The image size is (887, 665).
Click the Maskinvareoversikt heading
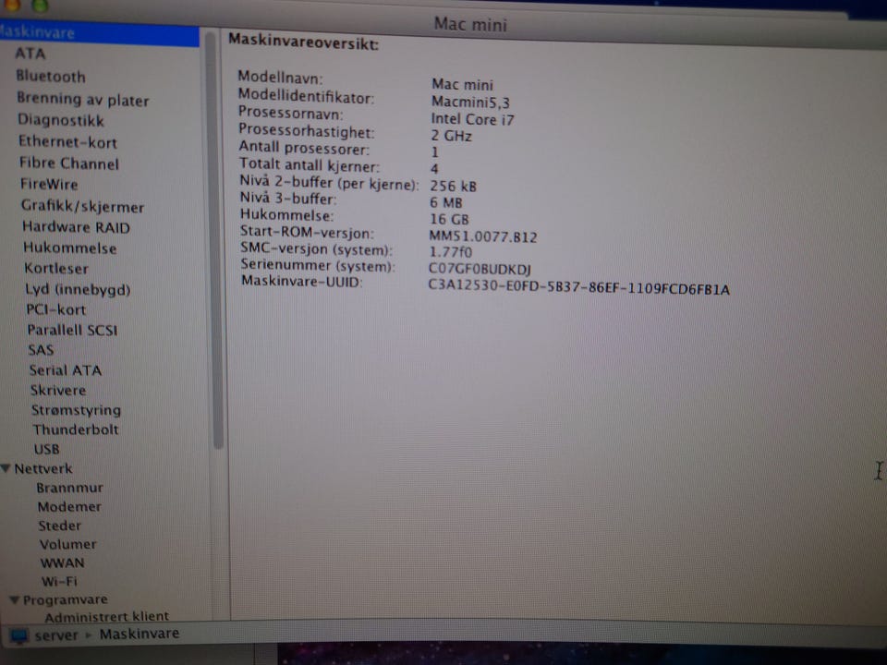(304, 41)
